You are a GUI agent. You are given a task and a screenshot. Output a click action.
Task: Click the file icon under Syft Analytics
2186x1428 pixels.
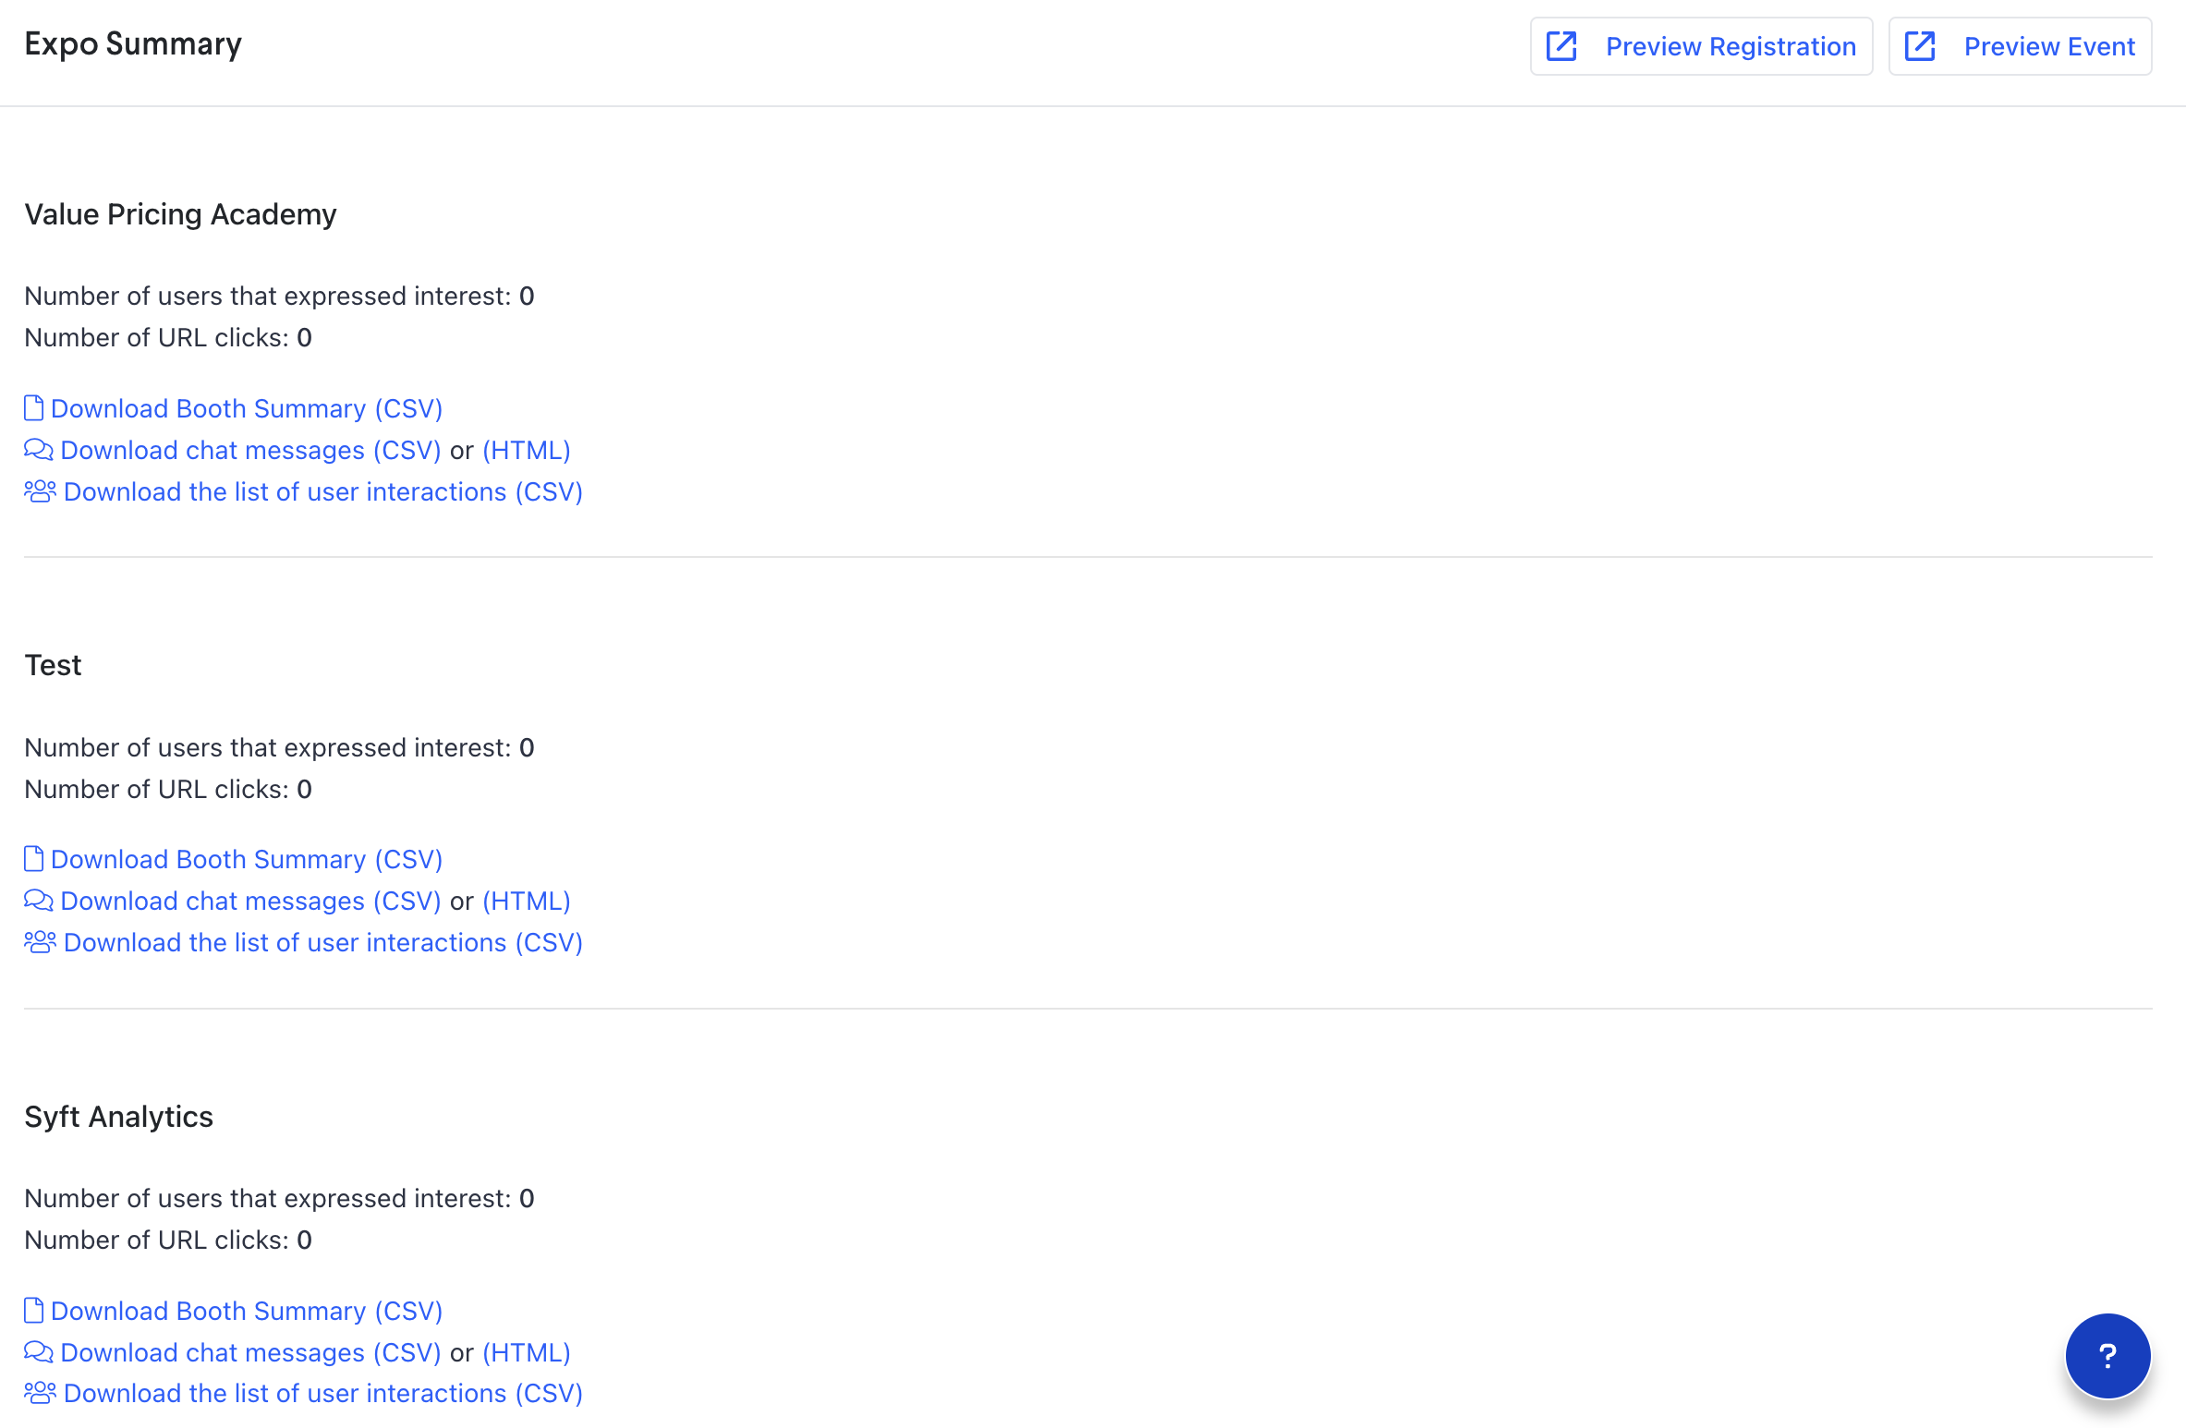(34, 1310)
